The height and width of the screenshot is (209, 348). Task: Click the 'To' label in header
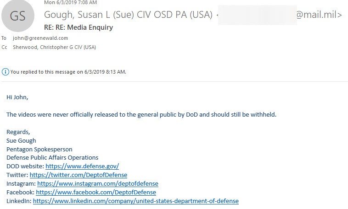(x=4, y=38)
